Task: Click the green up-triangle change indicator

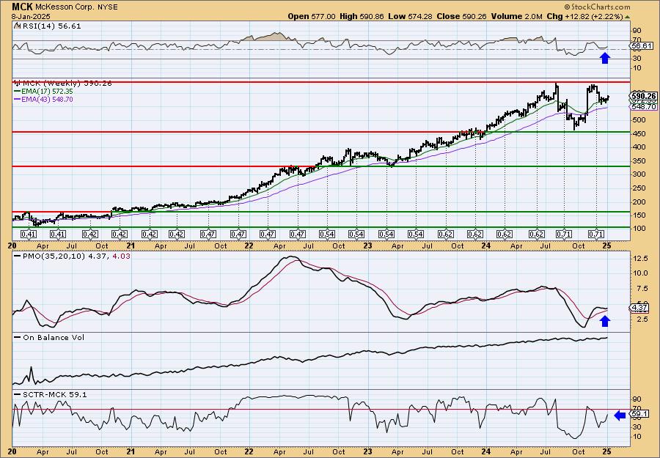Action: click(627, 17)
